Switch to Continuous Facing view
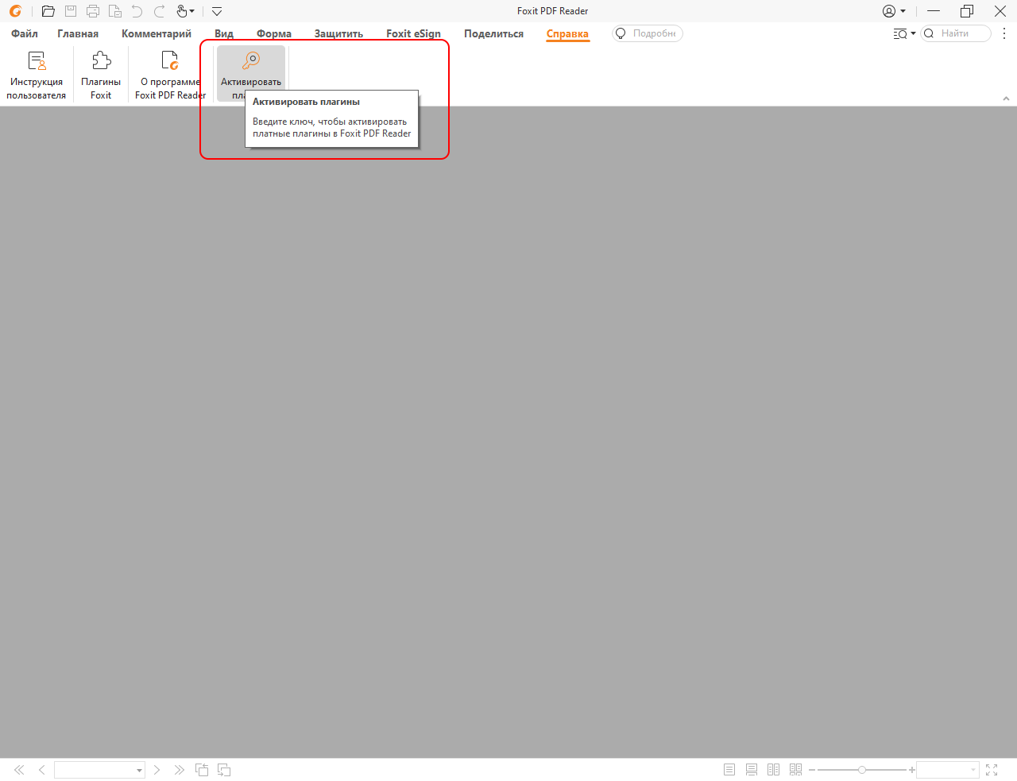 coord(795,770)
